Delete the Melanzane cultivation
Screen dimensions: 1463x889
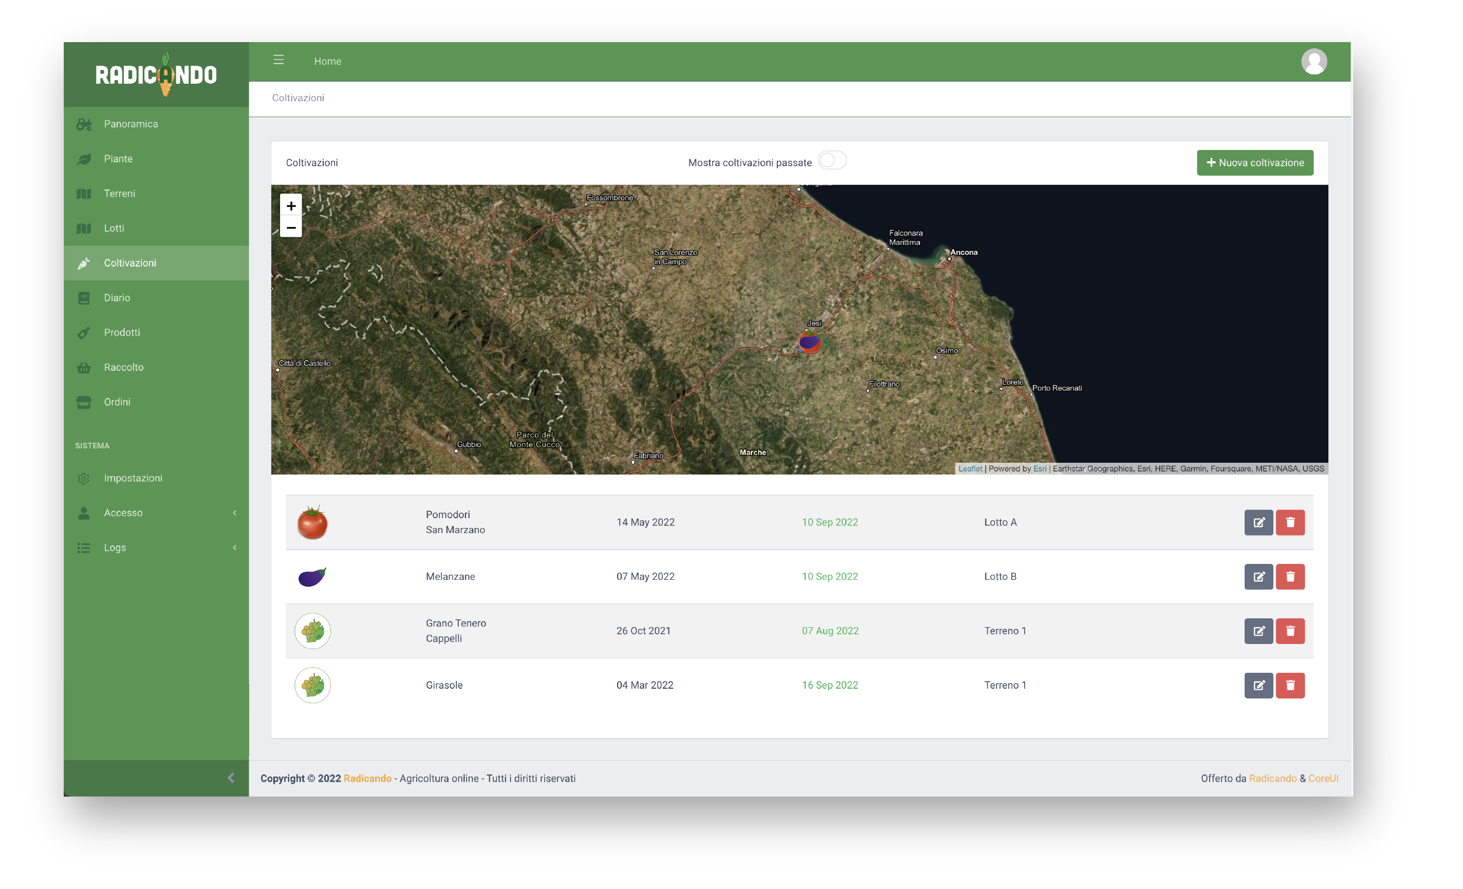(x=1290, y=576)
